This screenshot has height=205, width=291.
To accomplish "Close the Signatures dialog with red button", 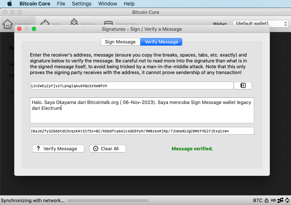I will click(19, 29).
